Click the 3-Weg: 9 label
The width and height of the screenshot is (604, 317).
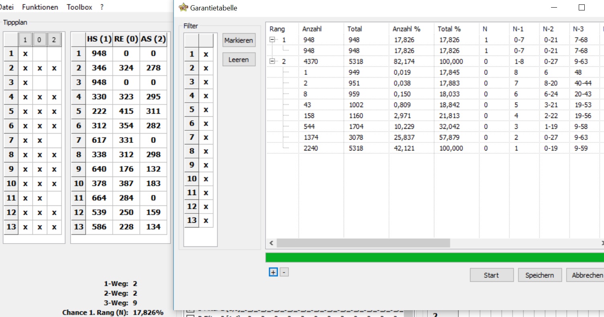point(120,303)
